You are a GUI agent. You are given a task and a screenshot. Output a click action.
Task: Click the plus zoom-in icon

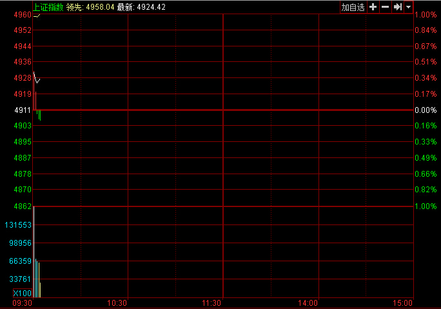(x=373, y=7)
